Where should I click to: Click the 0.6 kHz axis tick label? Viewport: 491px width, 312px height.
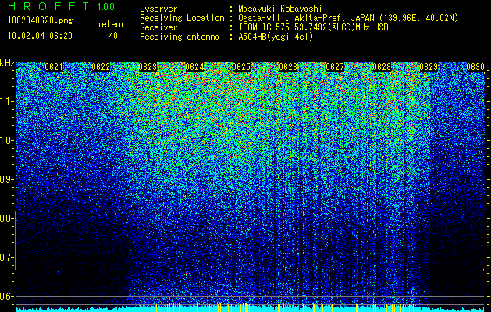(7, 296)
